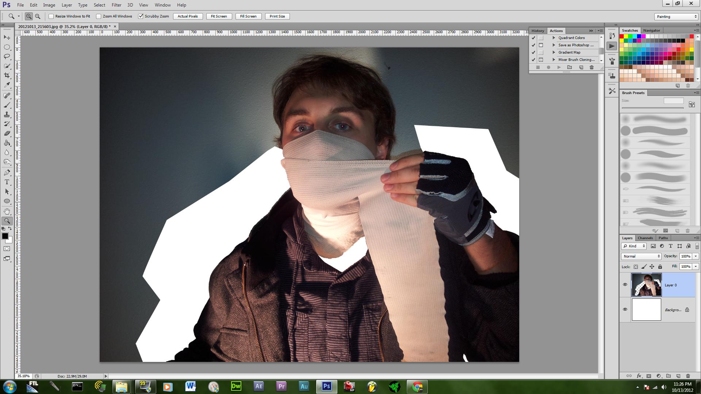Open the Normal blend mode dropdown
701x394 pixels.
[641, 256]
